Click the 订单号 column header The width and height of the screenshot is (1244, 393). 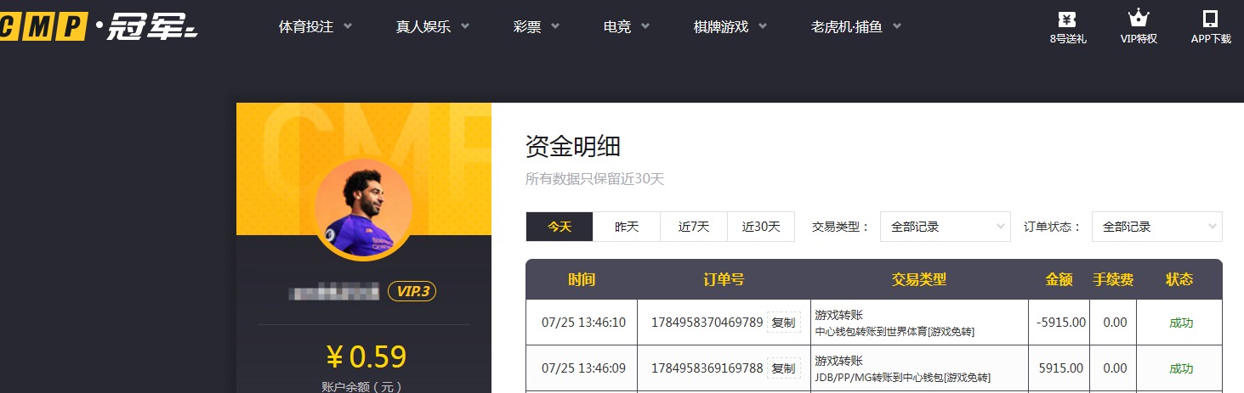pyautogui.click(x=724, y=279)
